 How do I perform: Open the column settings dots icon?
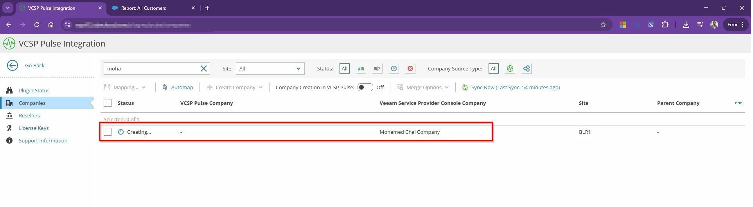point(739,103)
